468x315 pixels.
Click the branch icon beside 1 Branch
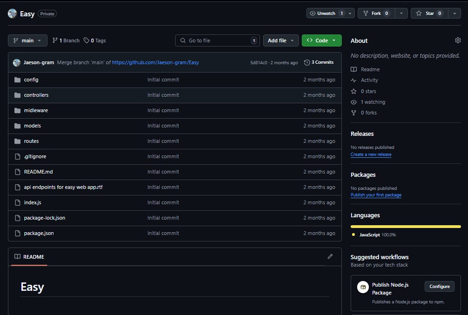tap(55, 40)
